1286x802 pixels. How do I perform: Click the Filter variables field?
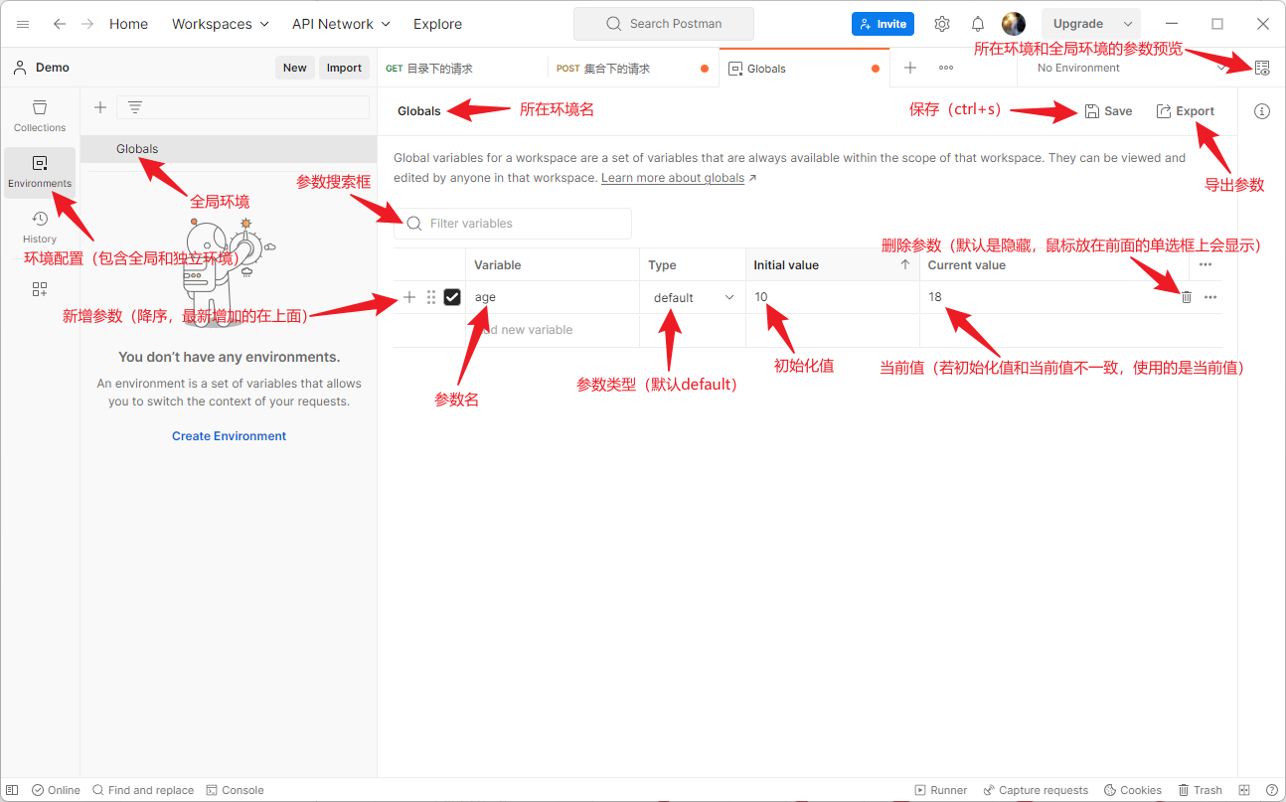pyautogui.click(x=513, y=224)
